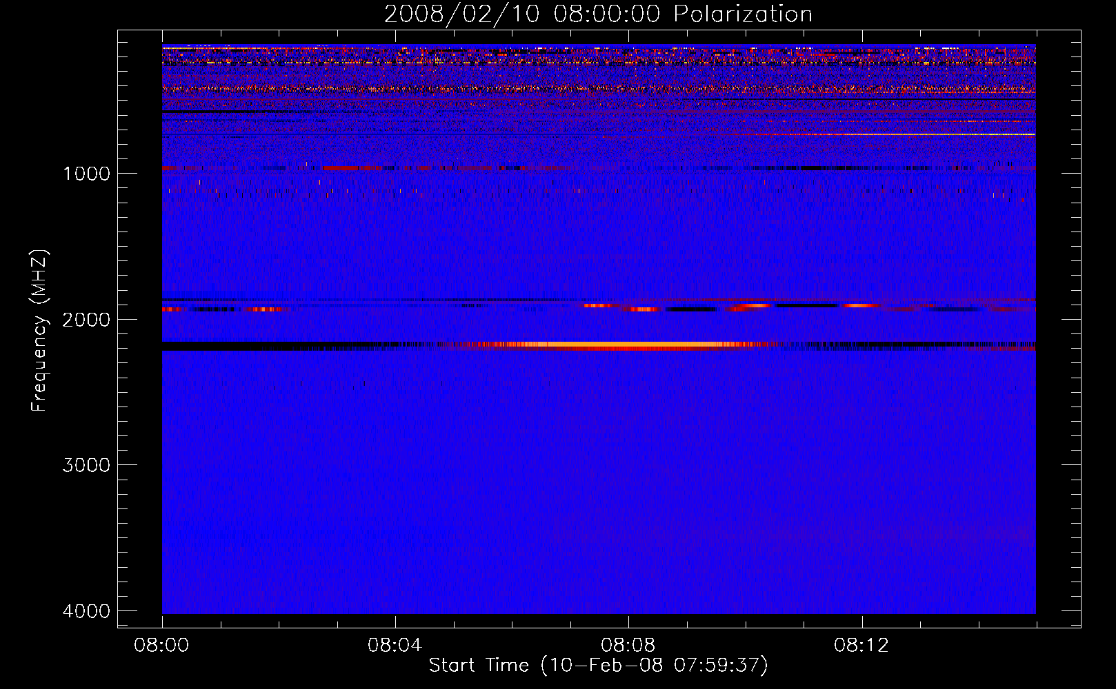Click the 08:04 time tick label
This screenshot has height=689, width=1116.
[395, 646]
